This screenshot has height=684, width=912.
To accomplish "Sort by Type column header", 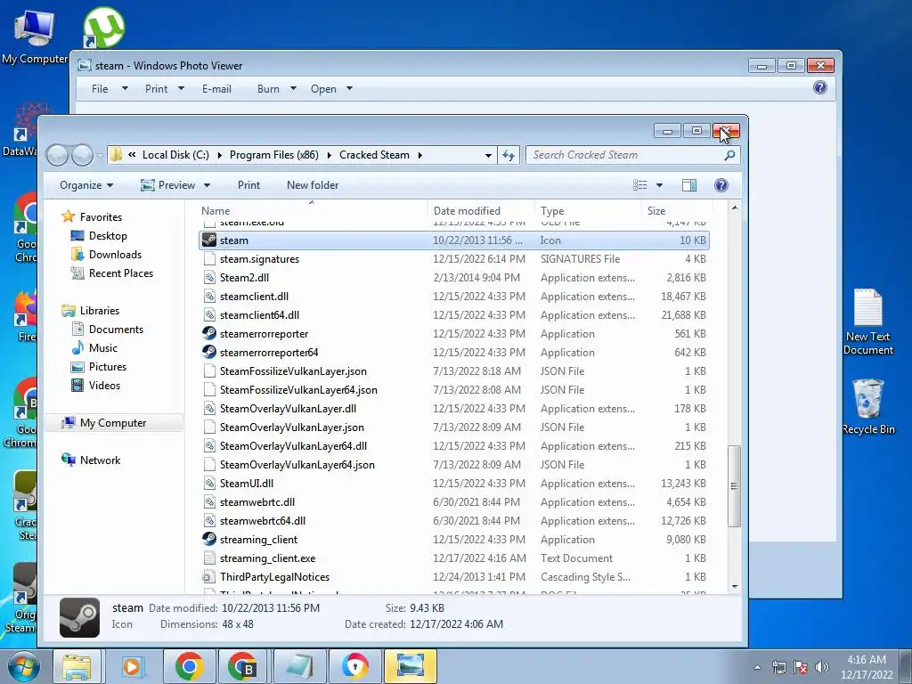I will click(588, 210).
